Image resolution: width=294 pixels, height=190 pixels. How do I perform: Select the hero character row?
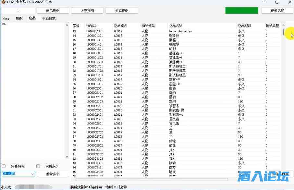[180, 31]
